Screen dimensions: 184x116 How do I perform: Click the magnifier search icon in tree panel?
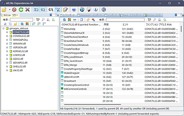coord(43,20)
